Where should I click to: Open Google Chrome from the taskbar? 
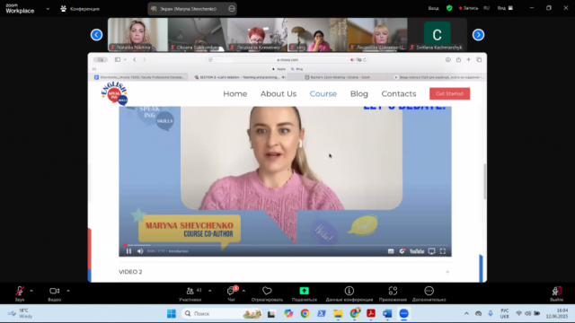(x=305, y=313)
